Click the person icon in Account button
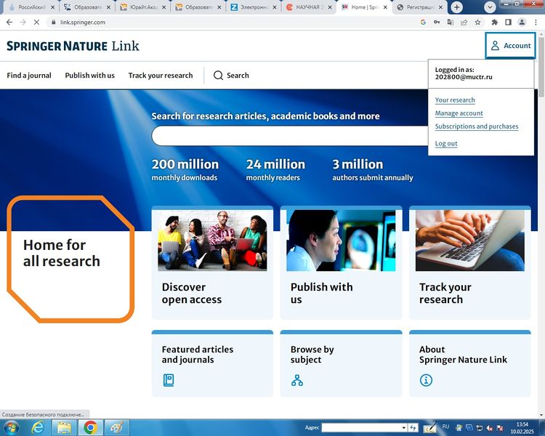The height and width of the screenshot is (436, 545). [x=495, y=46]
